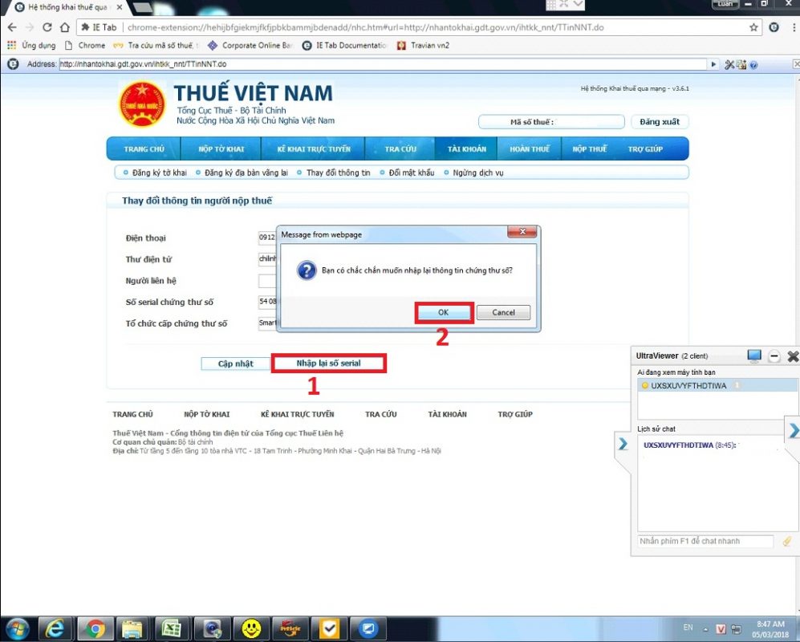Open Chrome three-dot menu
This screenshot has height=642, width=800.
[792, 27]
